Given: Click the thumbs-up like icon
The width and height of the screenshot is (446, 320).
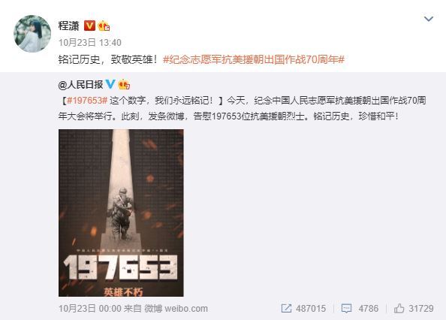Looking at the screenshot, I should [399, 308].
